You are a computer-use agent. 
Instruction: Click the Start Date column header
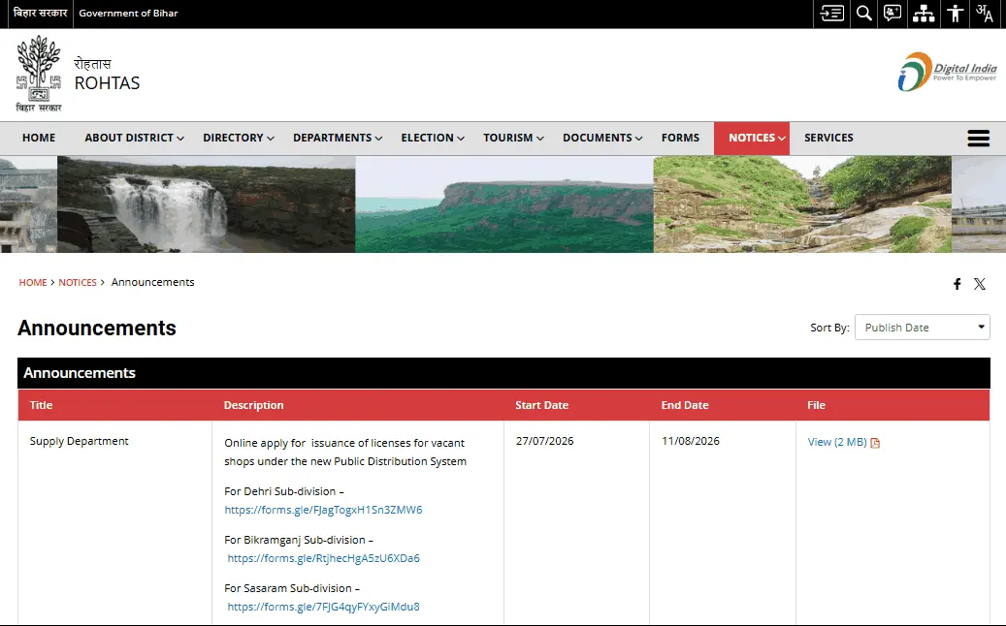click(x=541, y=405)
